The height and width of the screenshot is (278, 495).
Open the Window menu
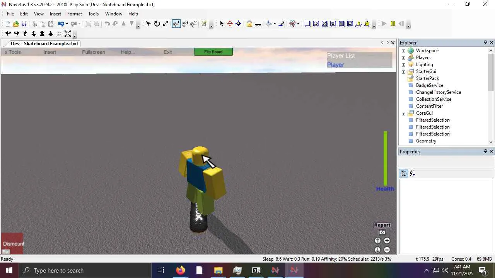114,14
